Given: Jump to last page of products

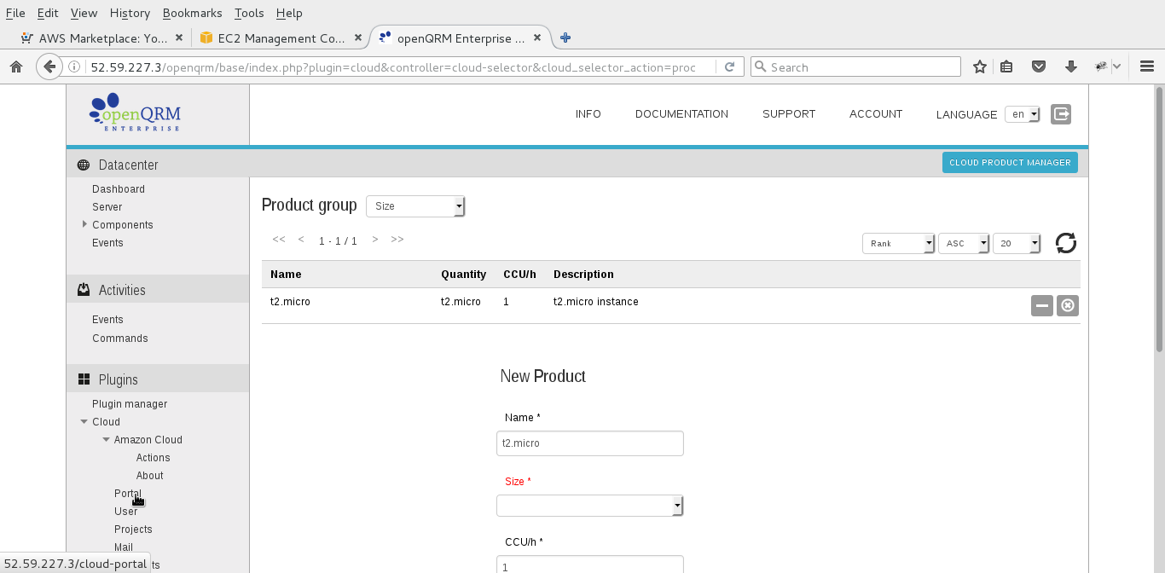Looking at the screenshot, I should (397, 240).
